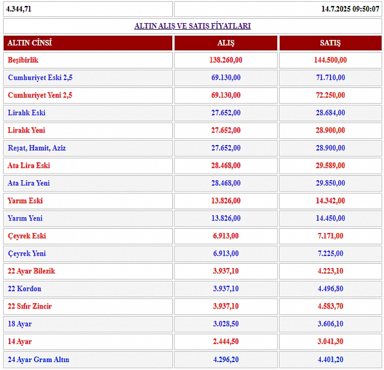Click Ata Lira Yeni sell price 29.850,00

pos(330,183)
